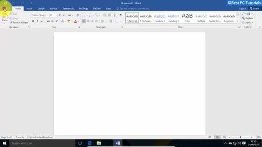Switch to the Design tab

click(41, 9)
